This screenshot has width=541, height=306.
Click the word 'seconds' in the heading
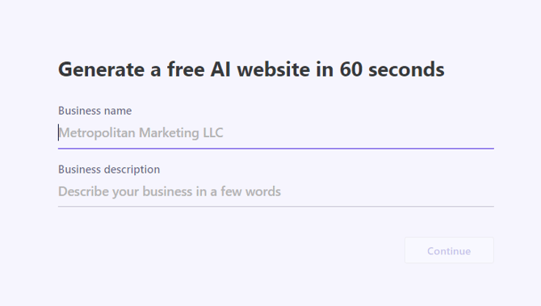[x=406, y=69]
